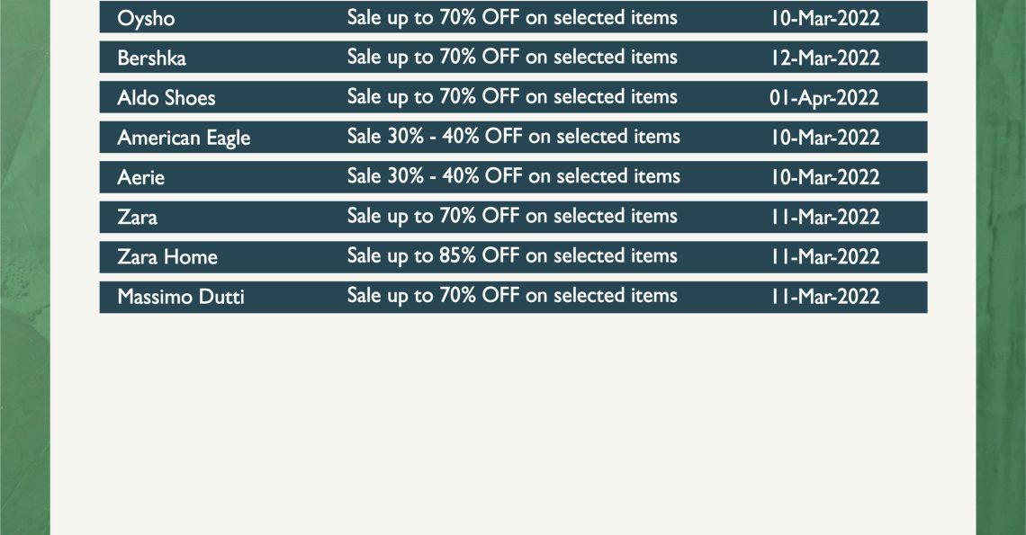Image resolution: width=1026 pixels, height=535 pixels.
Task: Click the Aldo Shoes 01-Apr-2022 date
Action: [824, 97]
